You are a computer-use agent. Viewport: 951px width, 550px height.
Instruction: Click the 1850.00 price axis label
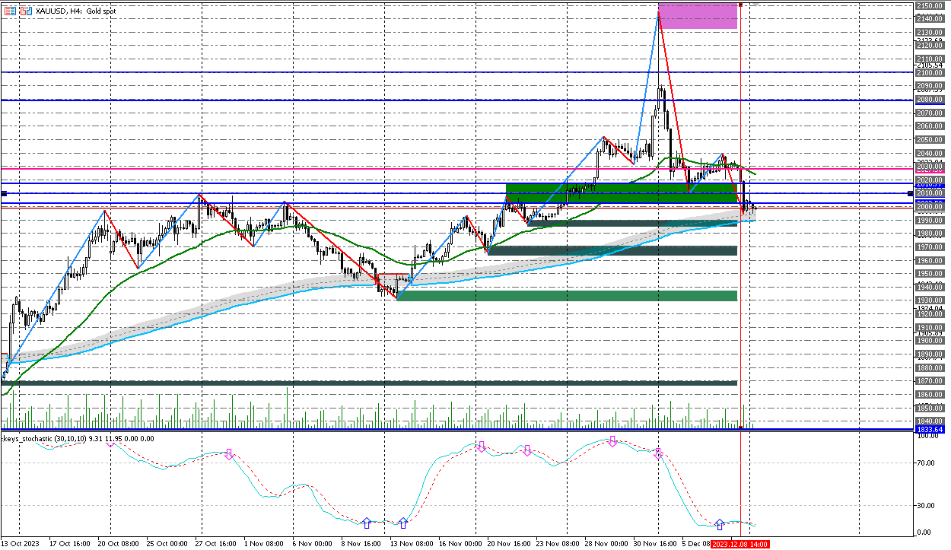pos(930,408)
